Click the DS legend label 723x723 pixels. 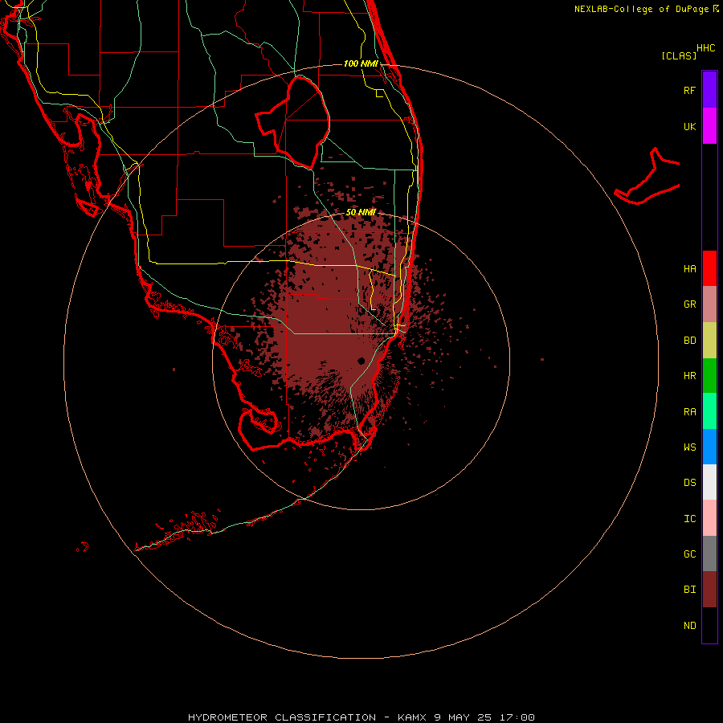click(689, 483)
